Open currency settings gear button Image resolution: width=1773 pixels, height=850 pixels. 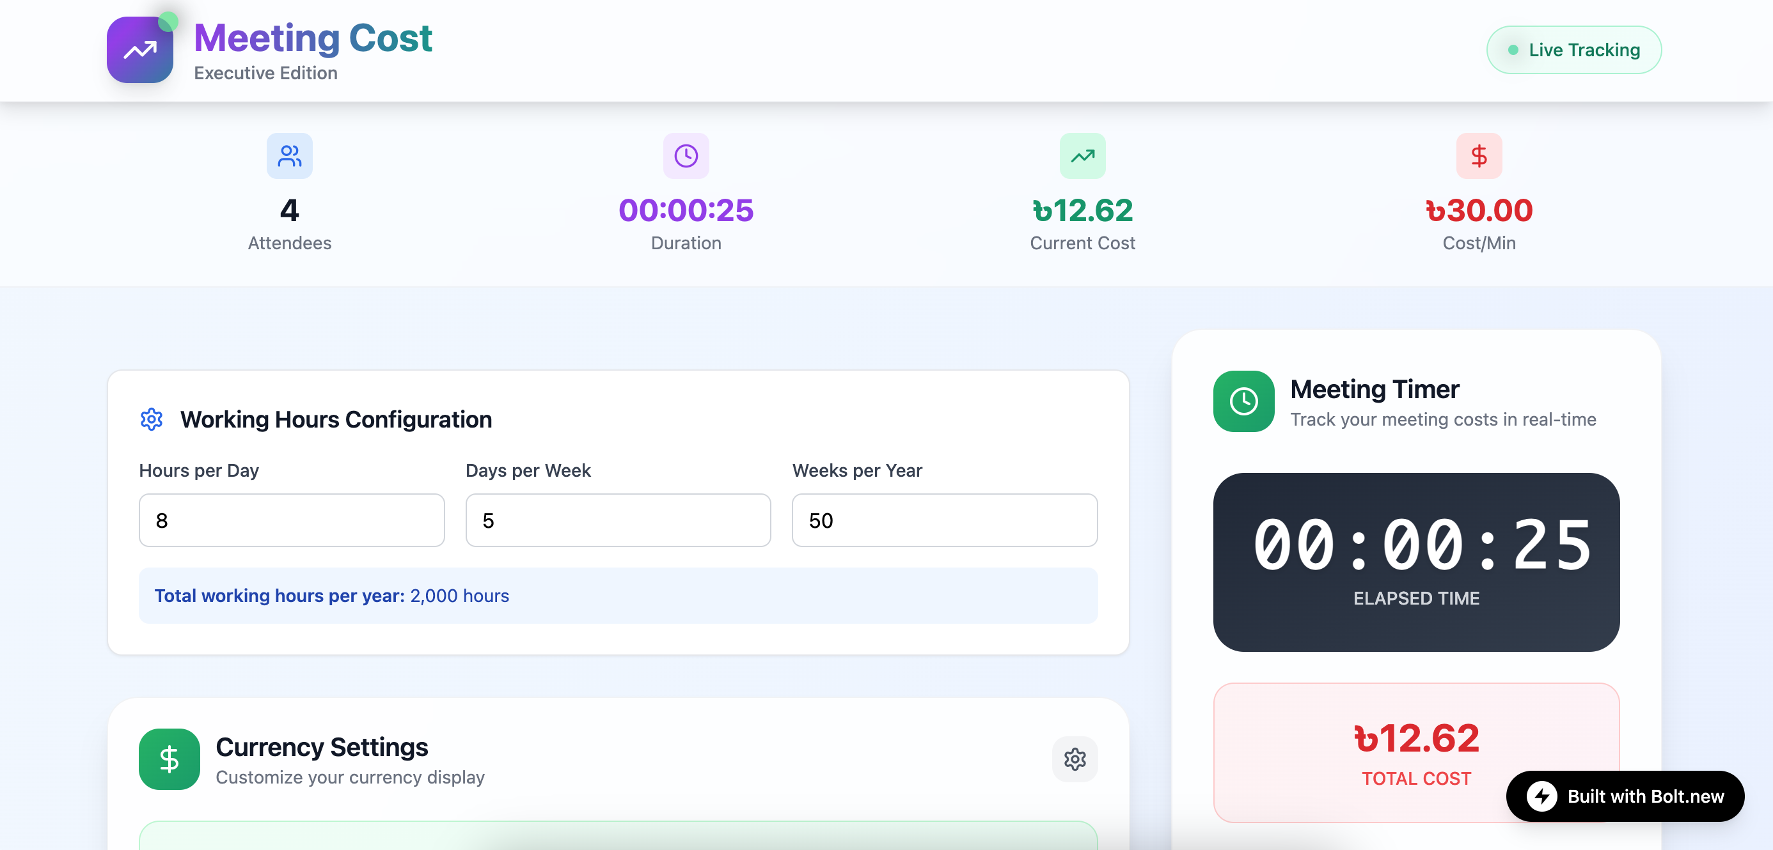1075,759
